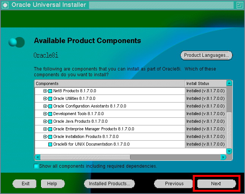Expand the Net8 Products tree node
Viewport: 245px width, 194px height.
point(45,91)
